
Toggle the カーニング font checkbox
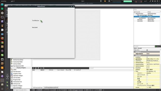147,84
